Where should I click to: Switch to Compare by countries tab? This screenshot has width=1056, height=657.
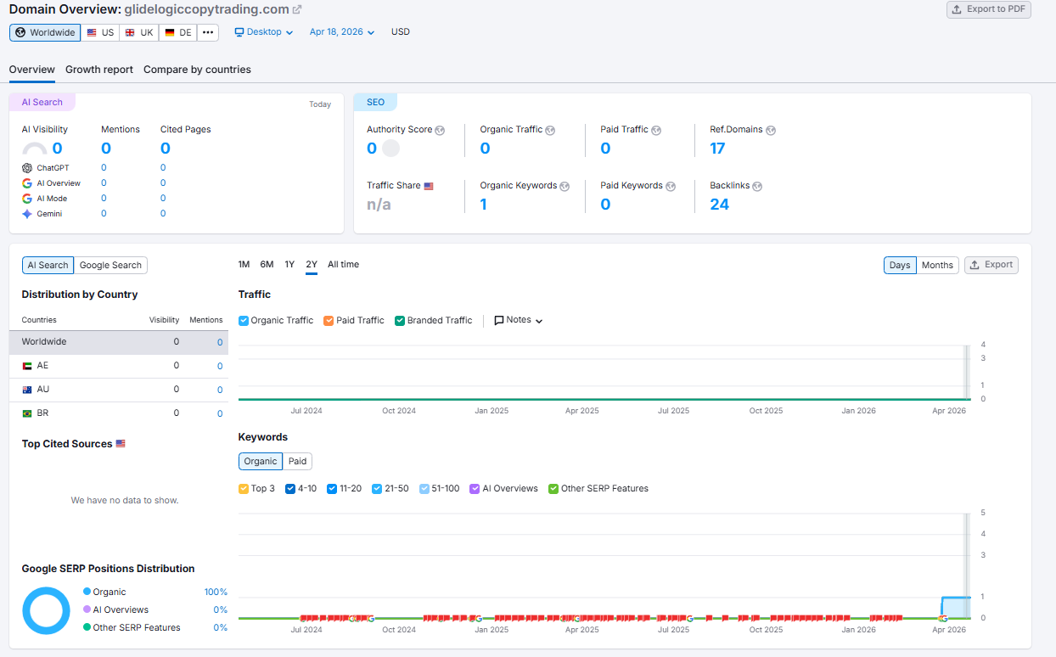click(197, 70)
